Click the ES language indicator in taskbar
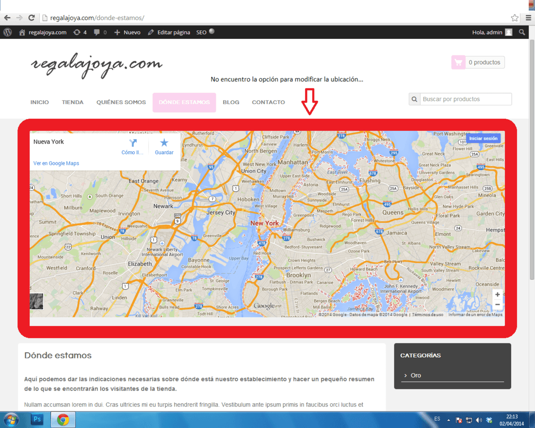Screen dimensions: 535x428 (x=437, y=419)
